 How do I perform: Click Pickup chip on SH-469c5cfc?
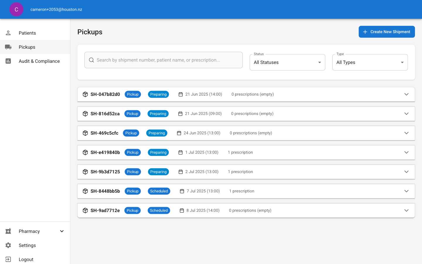pyautogui.click(x=131, y=133)
